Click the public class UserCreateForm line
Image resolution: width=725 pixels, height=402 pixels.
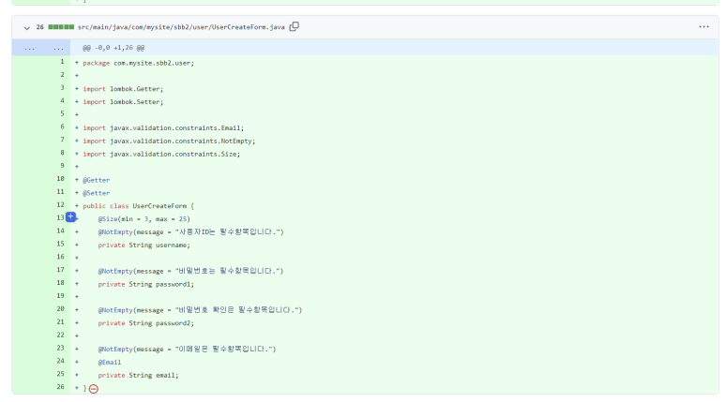click(138, 206)
